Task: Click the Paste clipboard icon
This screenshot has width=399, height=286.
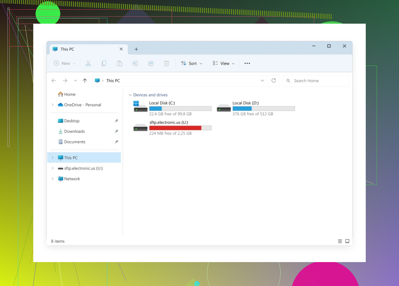Action: coord(119,63)
